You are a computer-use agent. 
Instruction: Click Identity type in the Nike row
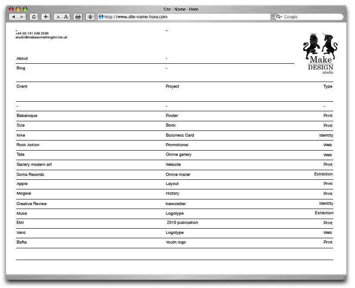pyautogui.click(x=326, y=135)
